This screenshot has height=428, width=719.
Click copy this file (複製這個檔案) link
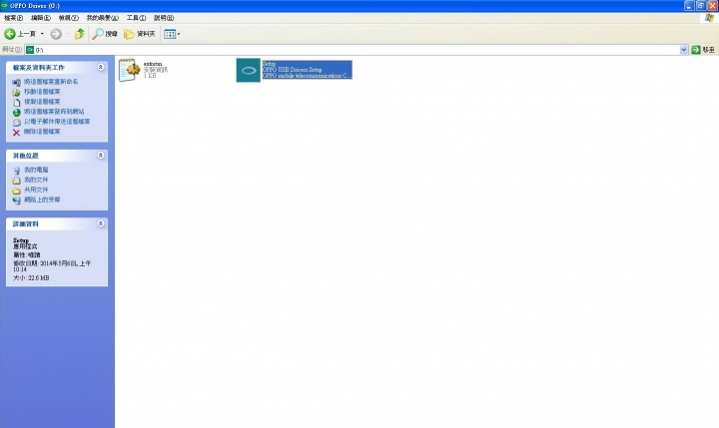point(42,102)
